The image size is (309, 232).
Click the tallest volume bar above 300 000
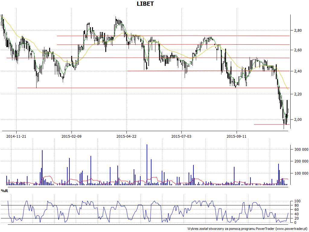click(147, 165)
